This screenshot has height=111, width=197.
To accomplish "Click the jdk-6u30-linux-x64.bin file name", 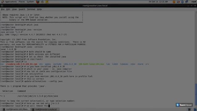I will 91,64.
